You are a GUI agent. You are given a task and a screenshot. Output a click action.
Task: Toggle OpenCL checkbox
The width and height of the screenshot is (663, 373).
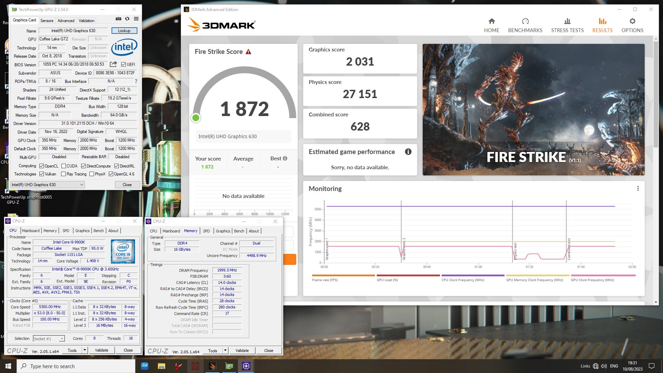(41, 166)
